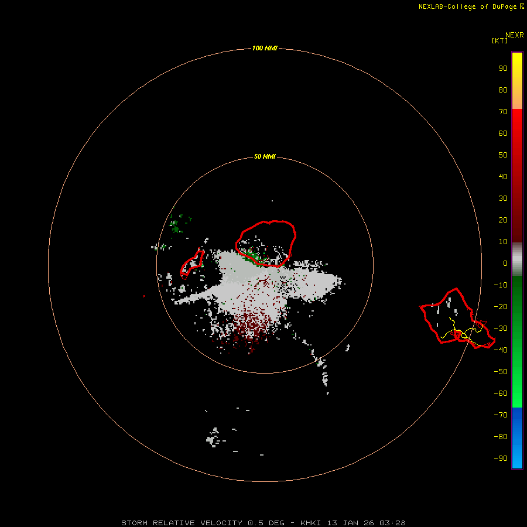
Task: Click the gray zero-velocity segment of the color bar
Action: [x=517, y=259]
